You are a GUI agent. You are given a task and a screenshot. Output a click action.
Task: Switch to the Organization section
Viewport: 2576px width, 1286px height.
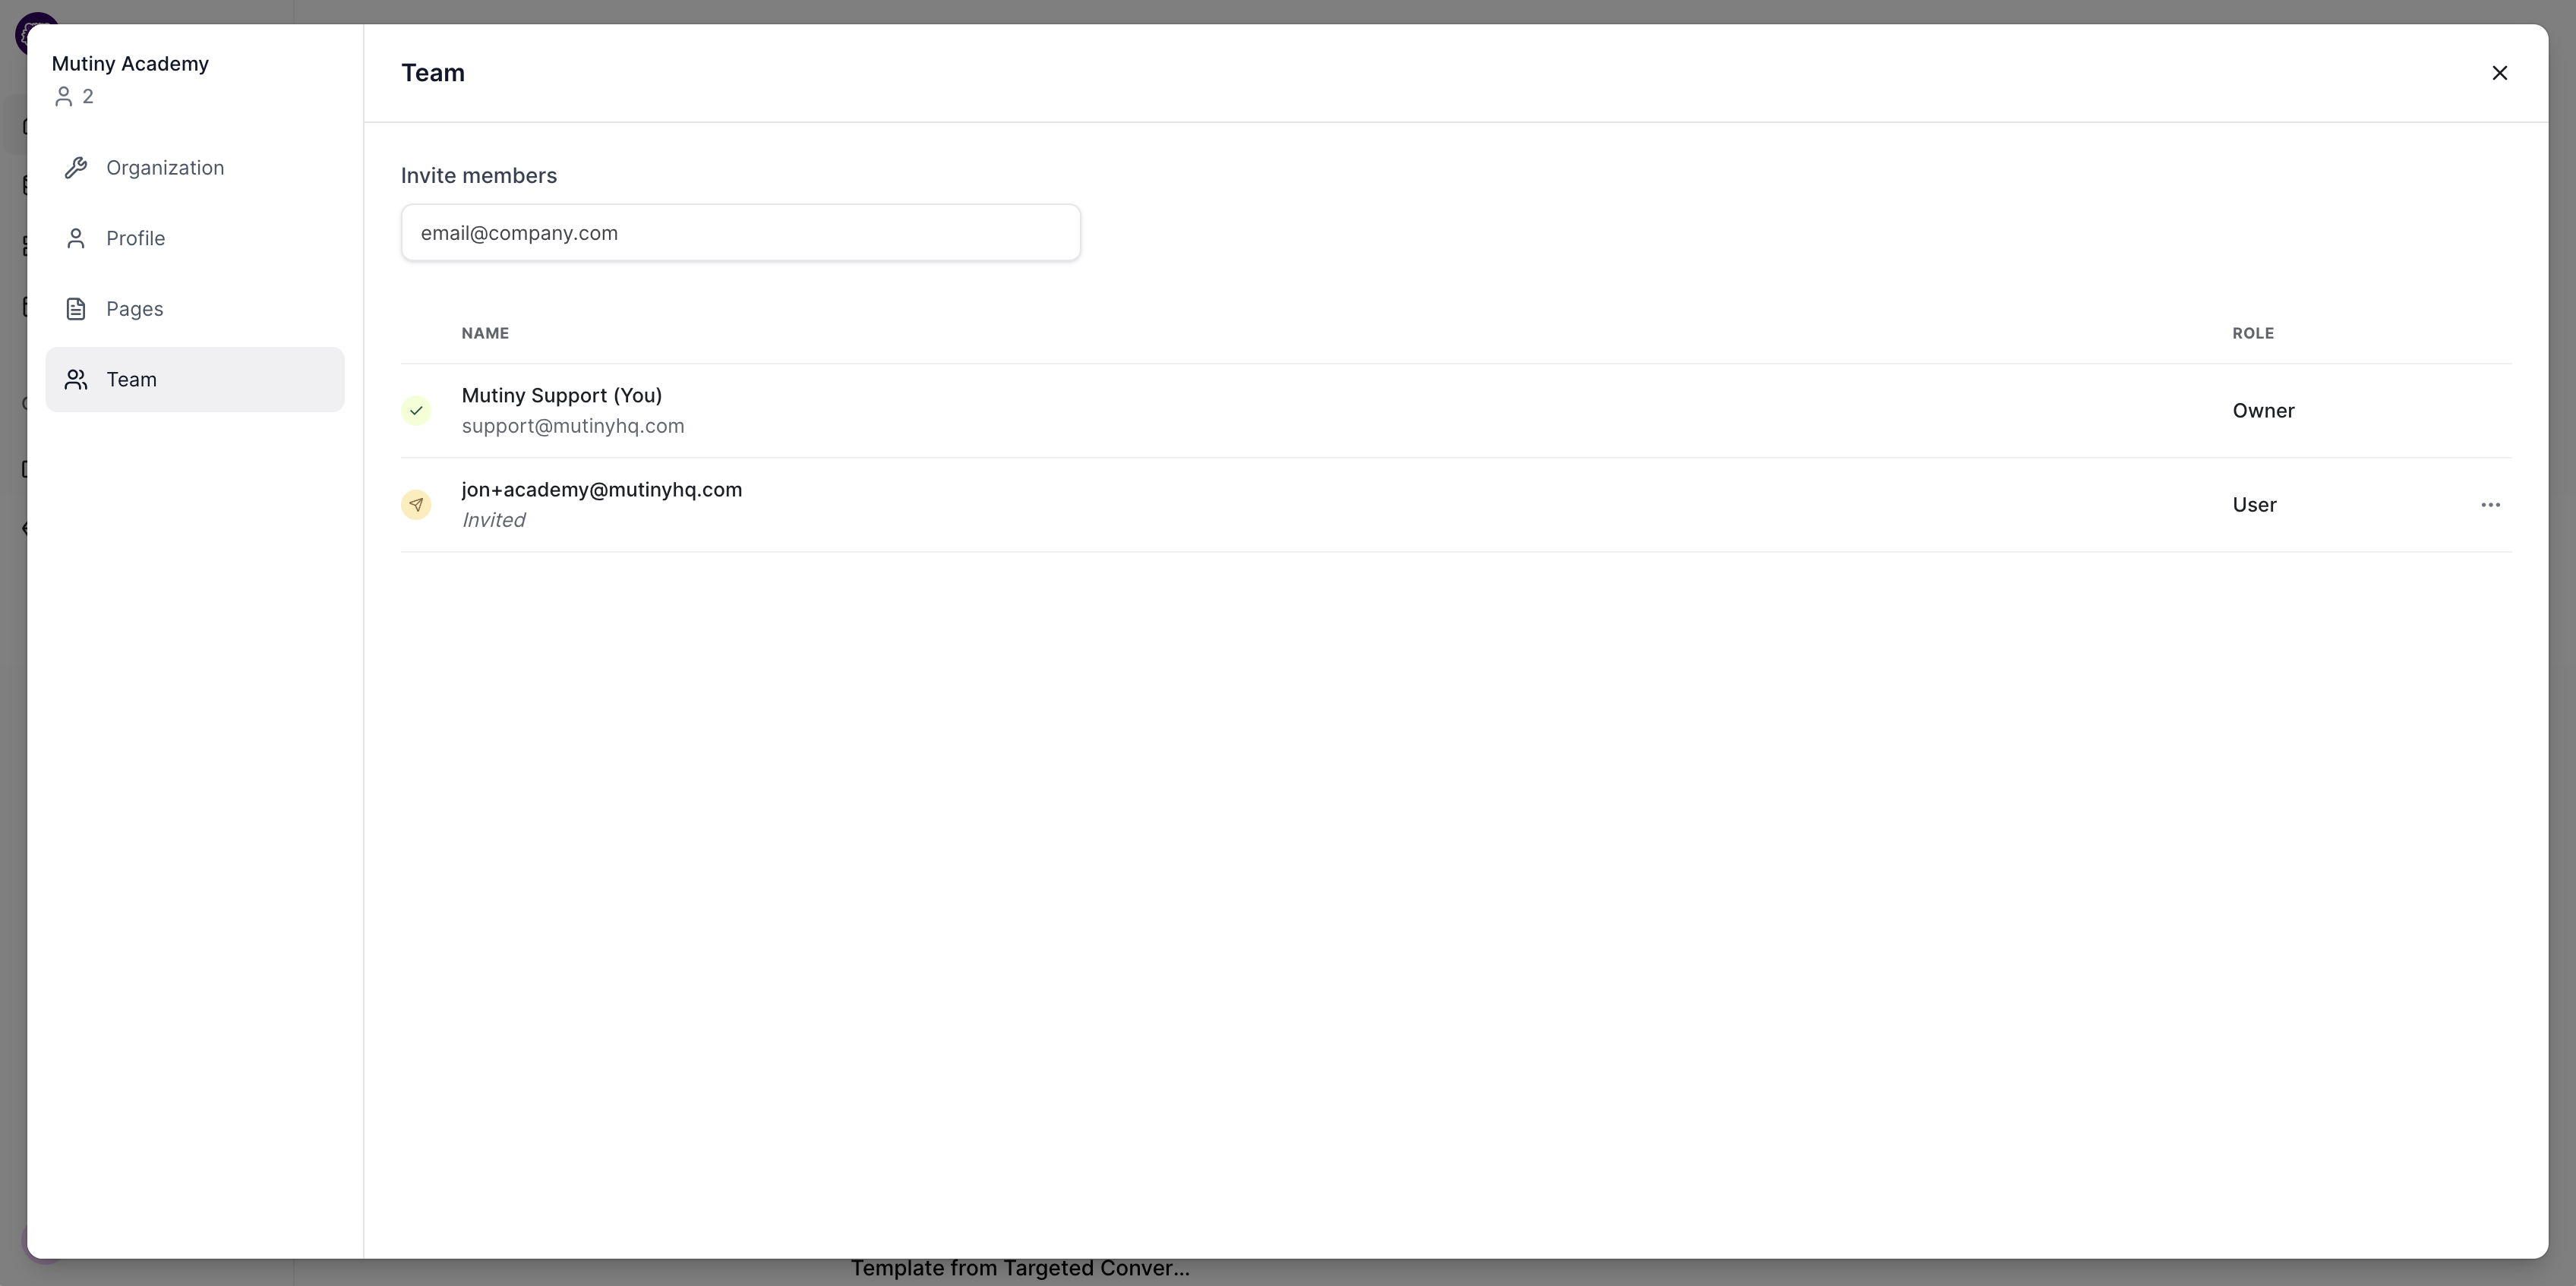(x=165, y=167)
